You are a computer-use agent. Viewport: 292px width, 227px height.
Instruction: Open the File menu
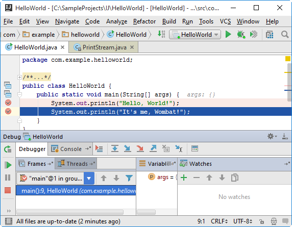click(x=8, y=21)
